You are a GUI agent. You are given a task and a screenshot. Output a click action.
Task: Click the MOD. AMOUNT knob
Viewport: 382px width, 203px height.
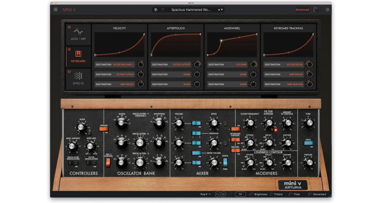click(x=72, y=146)
